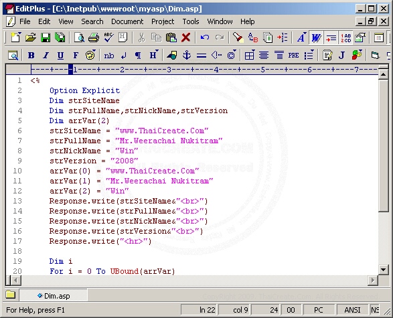
Task: Open Print Preview from the toolbar
Action: [x=79, y=38]
